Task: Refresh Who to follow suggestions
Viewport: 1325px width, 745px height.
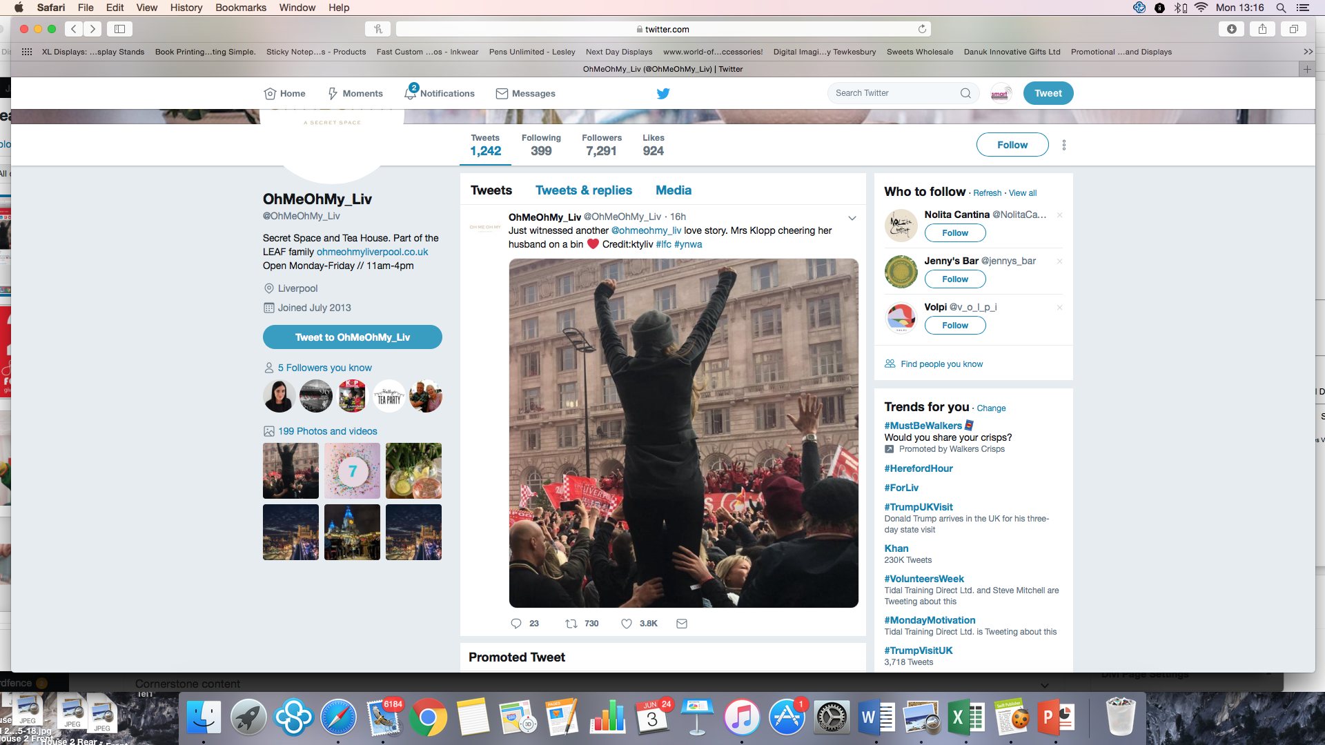Action: click(988, 193)
